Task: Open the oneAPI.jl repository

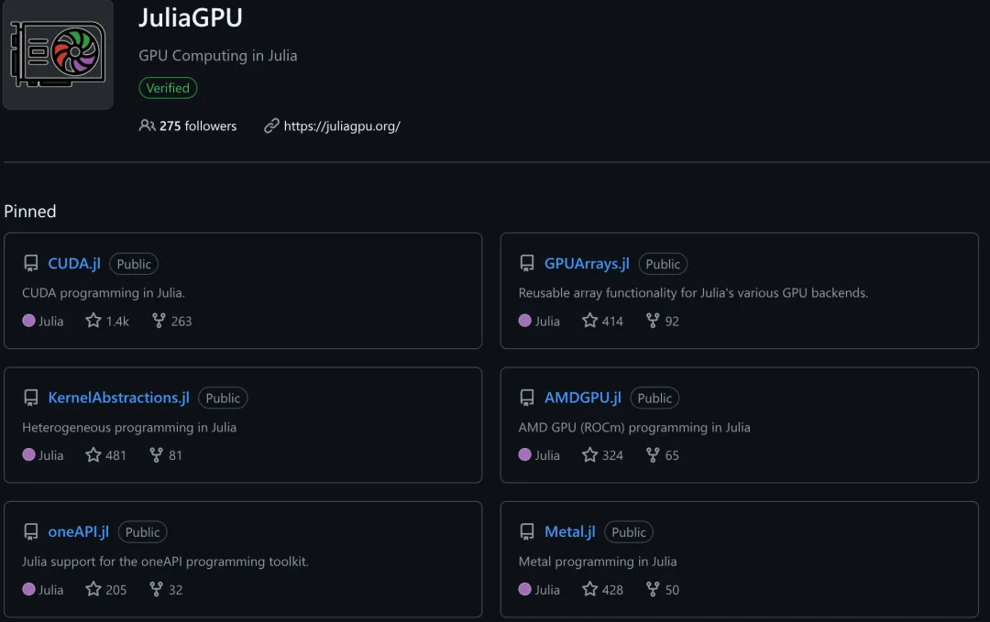Action: pyautogui.click(x=78, y=532)
